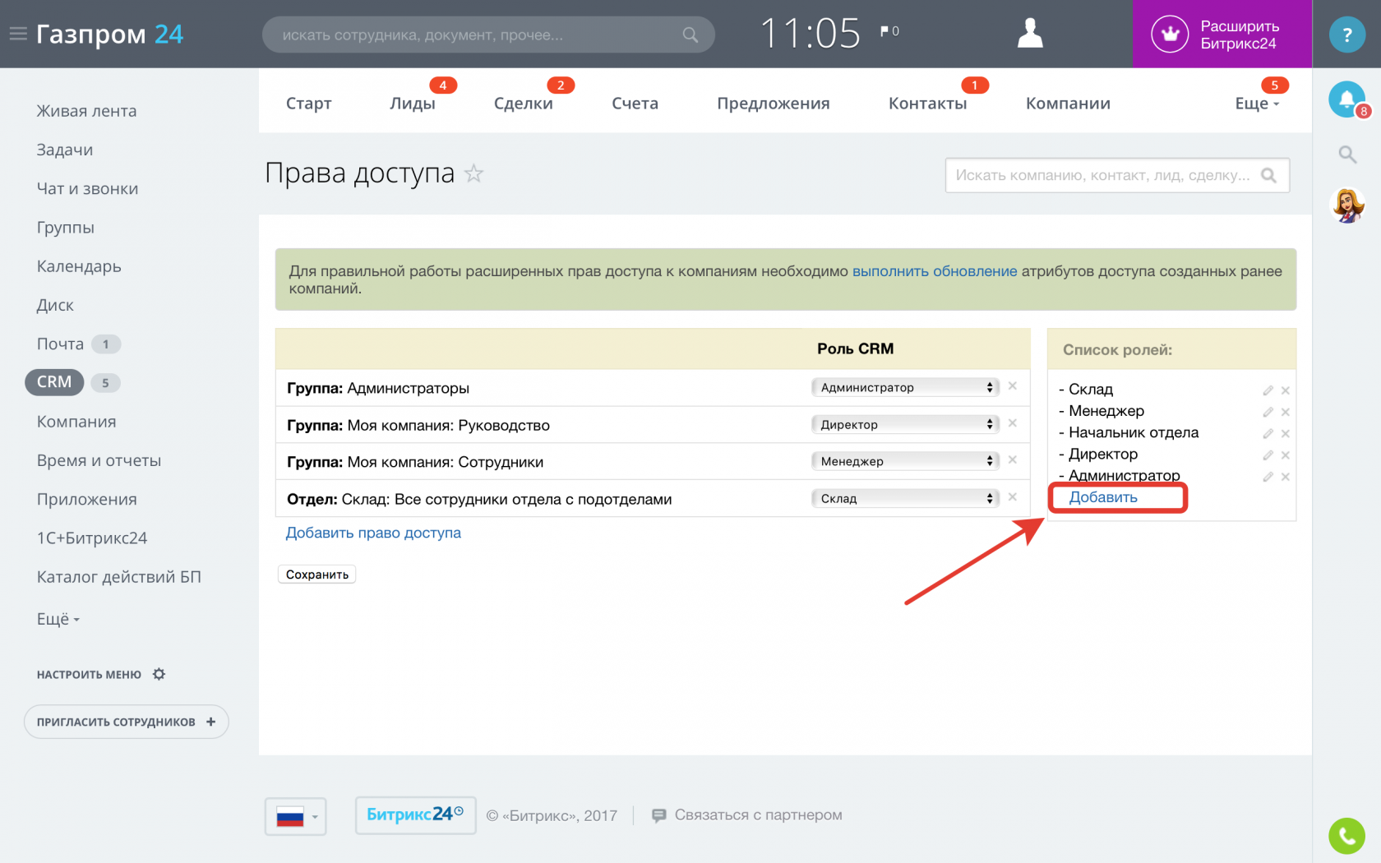Remove the Руководство group access row
The image size is (1381, 863).
point(1013,422)
